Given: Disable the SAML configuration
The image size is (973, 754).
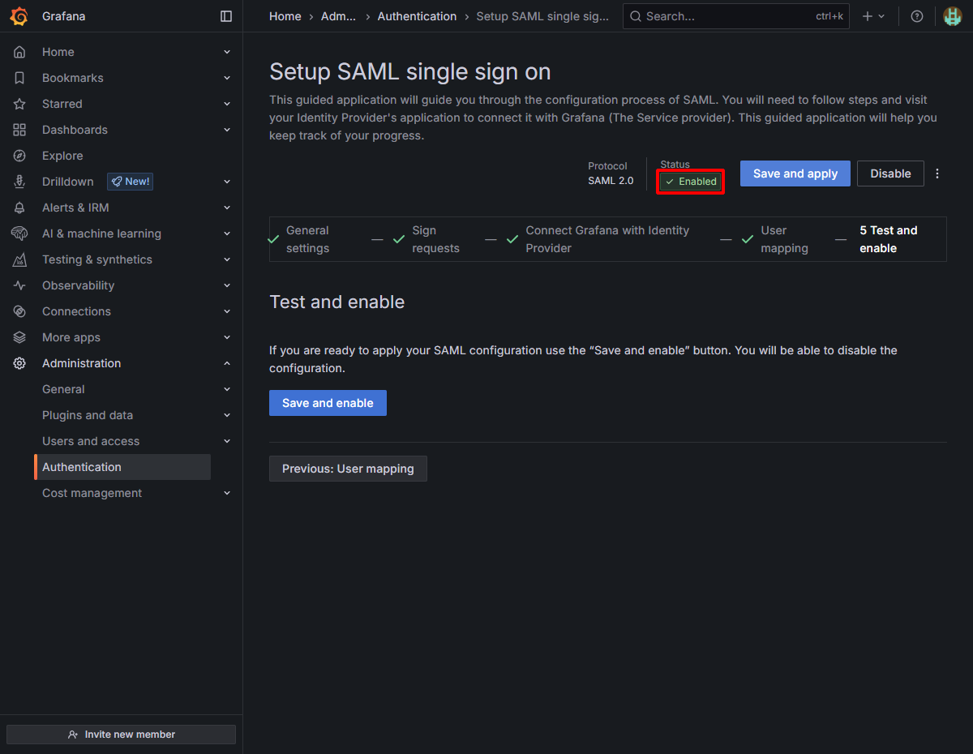Looking at the screenshot, I should click(x=889, y=174).
